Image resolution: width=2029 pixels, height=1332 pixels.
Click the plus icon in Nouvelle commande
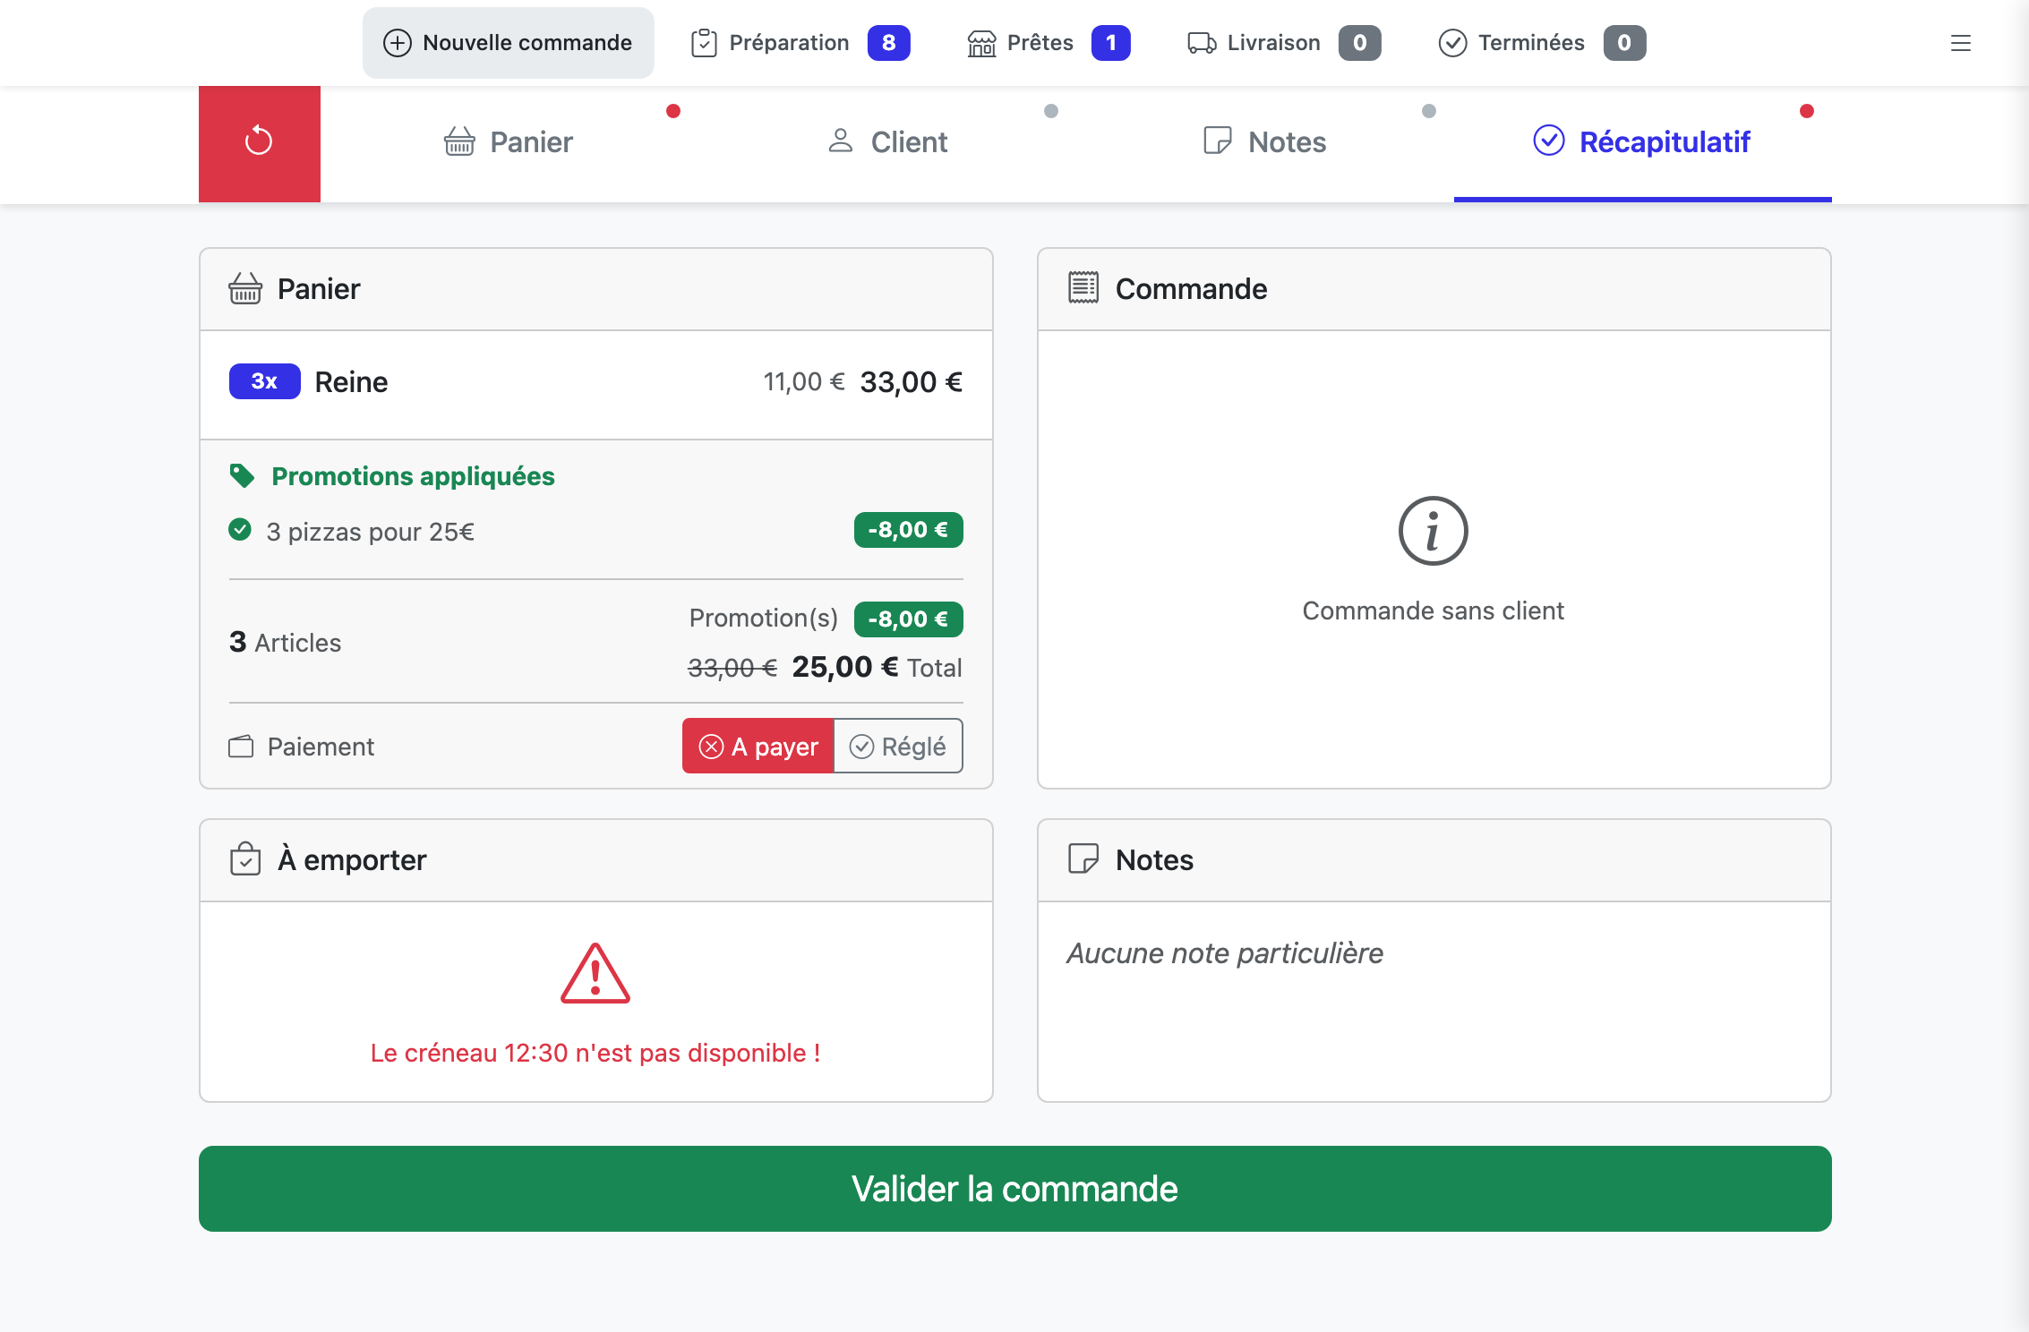398,43
